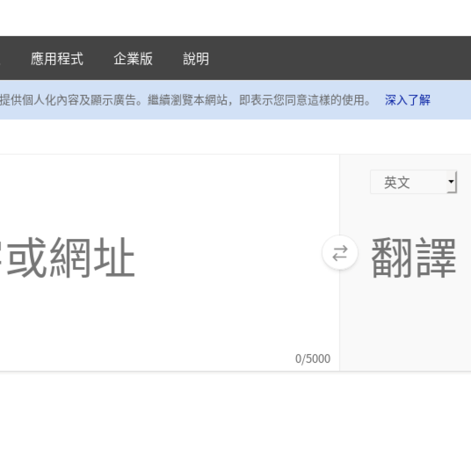Image resolution: width=471 pixels, height=471 pixels.
Task: Select 企業版 in the top navigation
Action: pyautogui.click(x=134, y=59)
